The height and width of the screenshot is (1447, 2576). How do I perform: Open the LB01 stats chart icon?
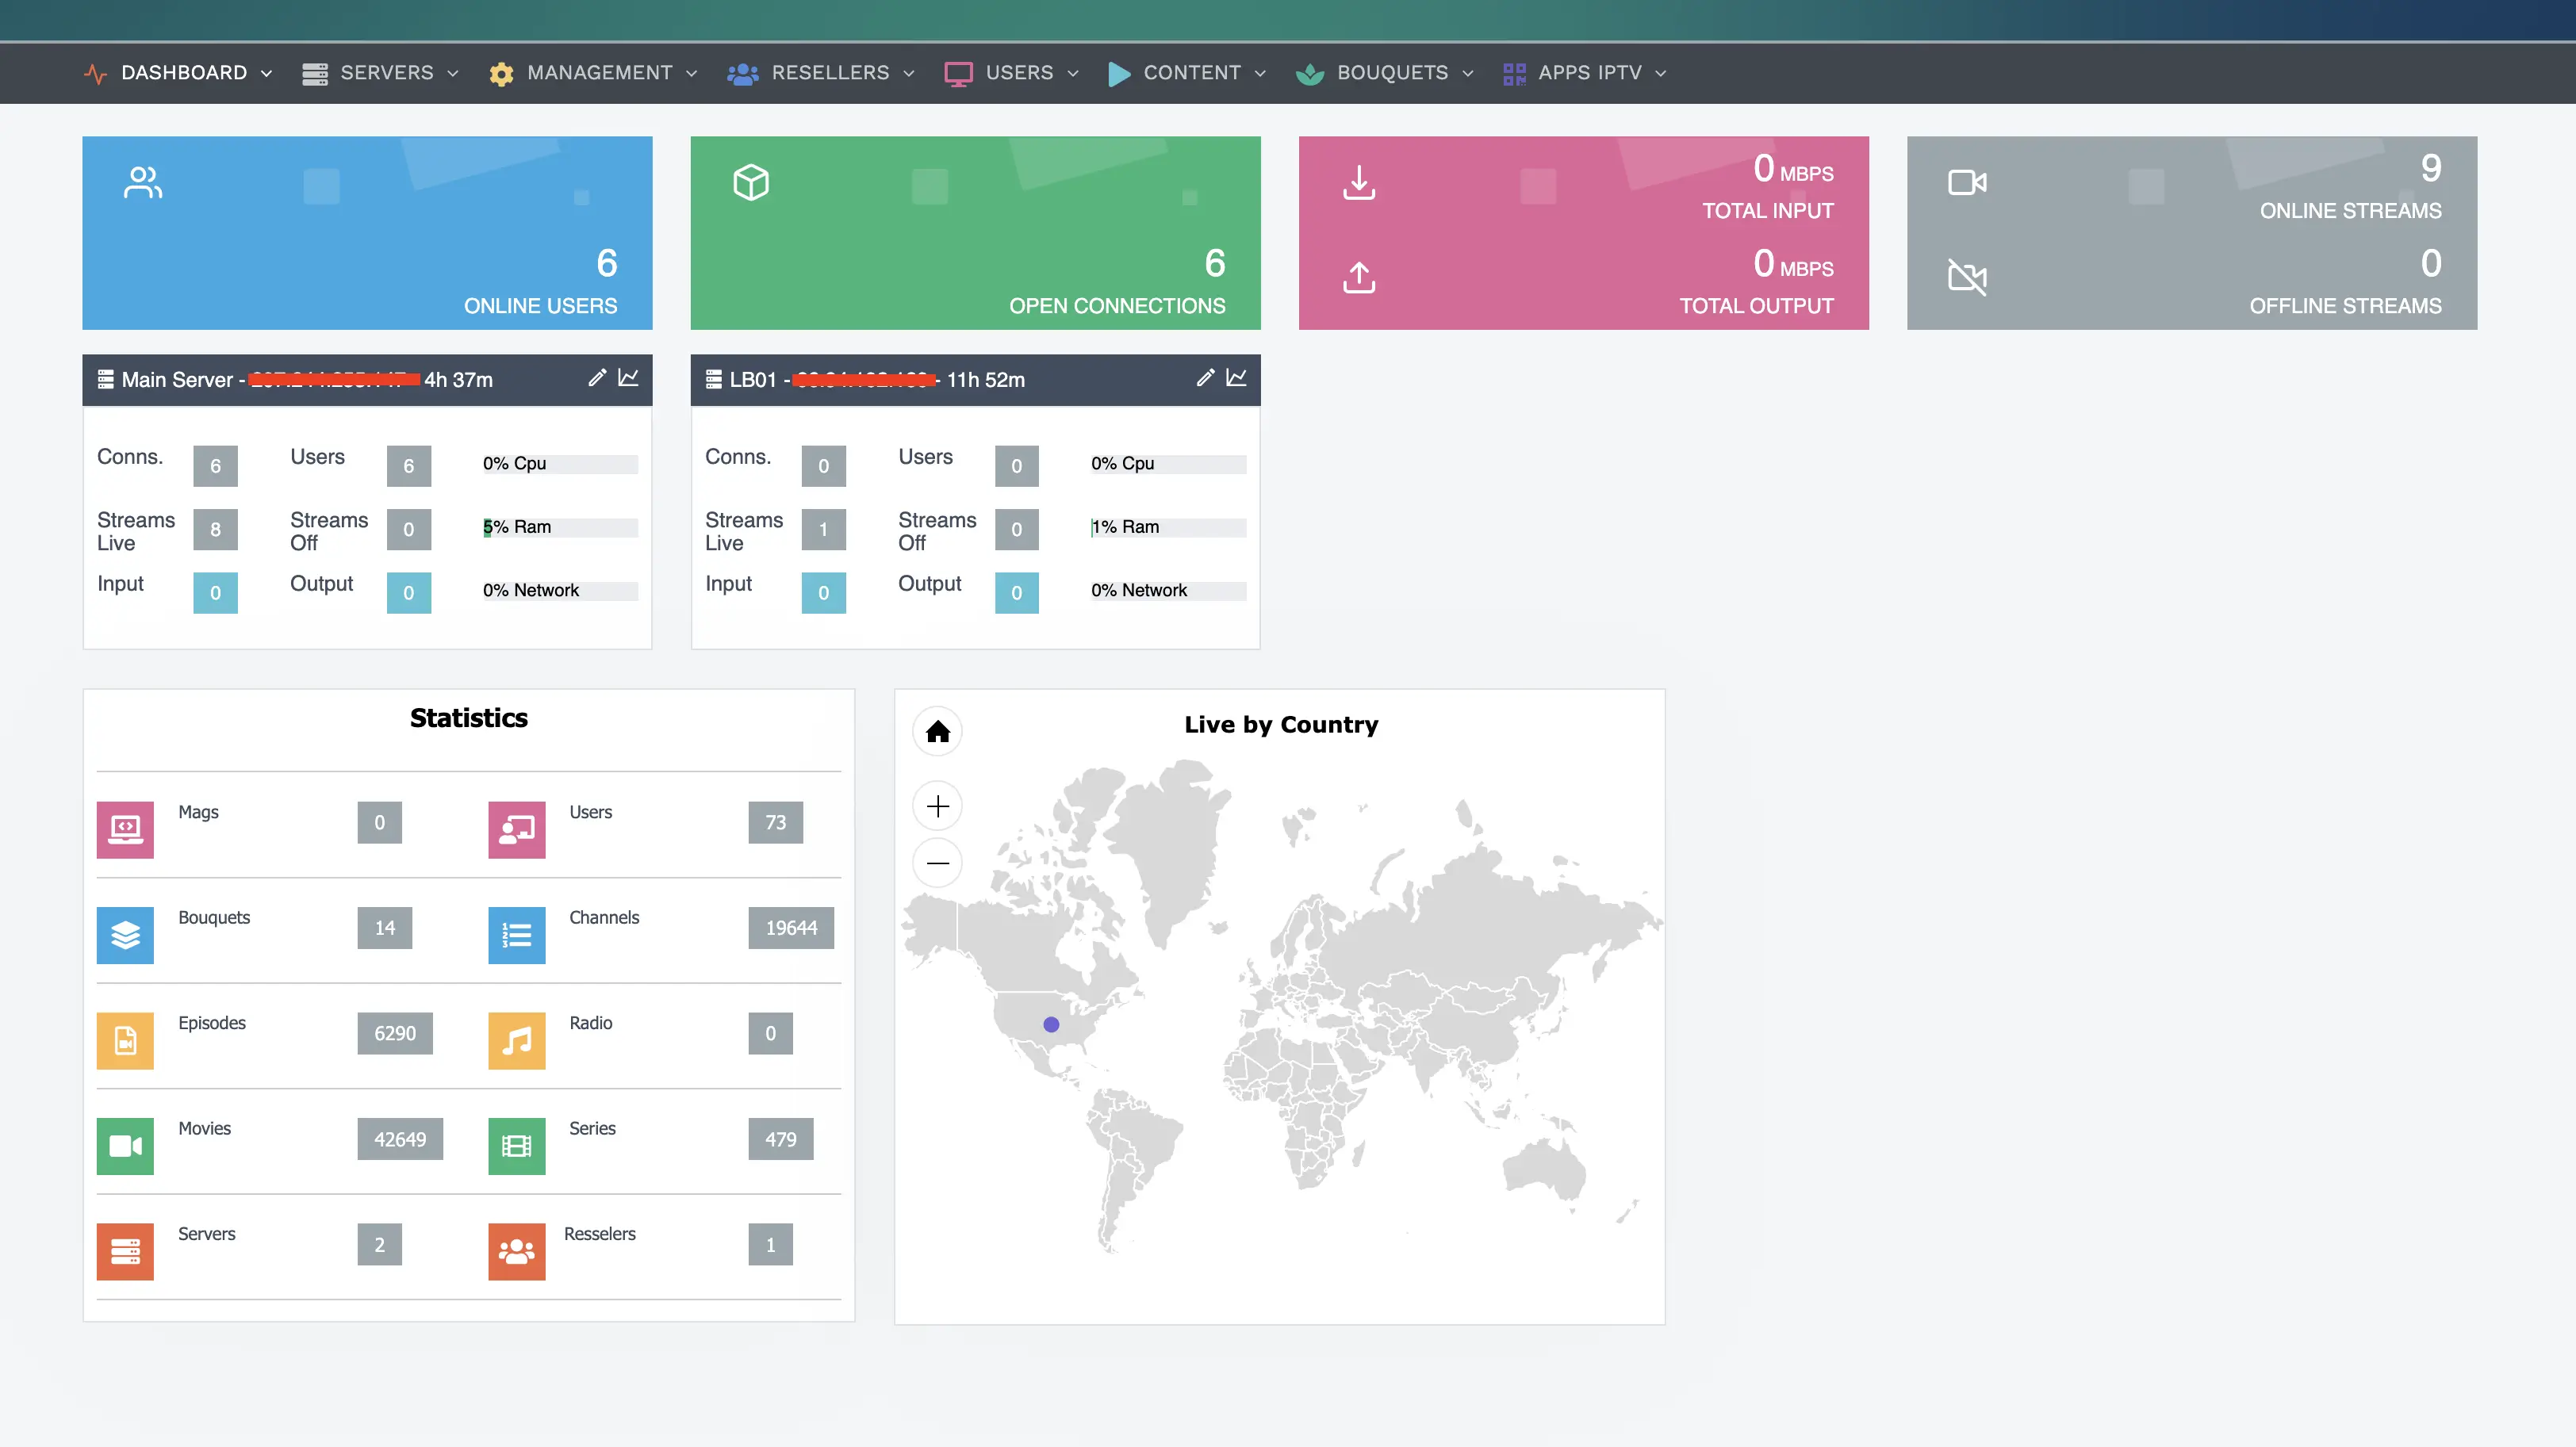[x=1236, y=378]
